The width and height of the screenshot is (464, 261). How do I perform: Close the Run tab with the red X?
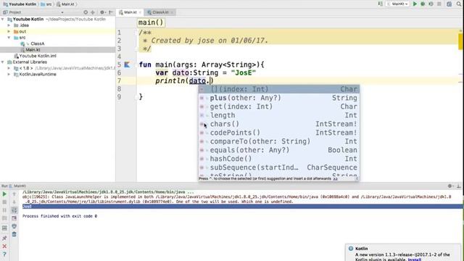pos(4,246)
